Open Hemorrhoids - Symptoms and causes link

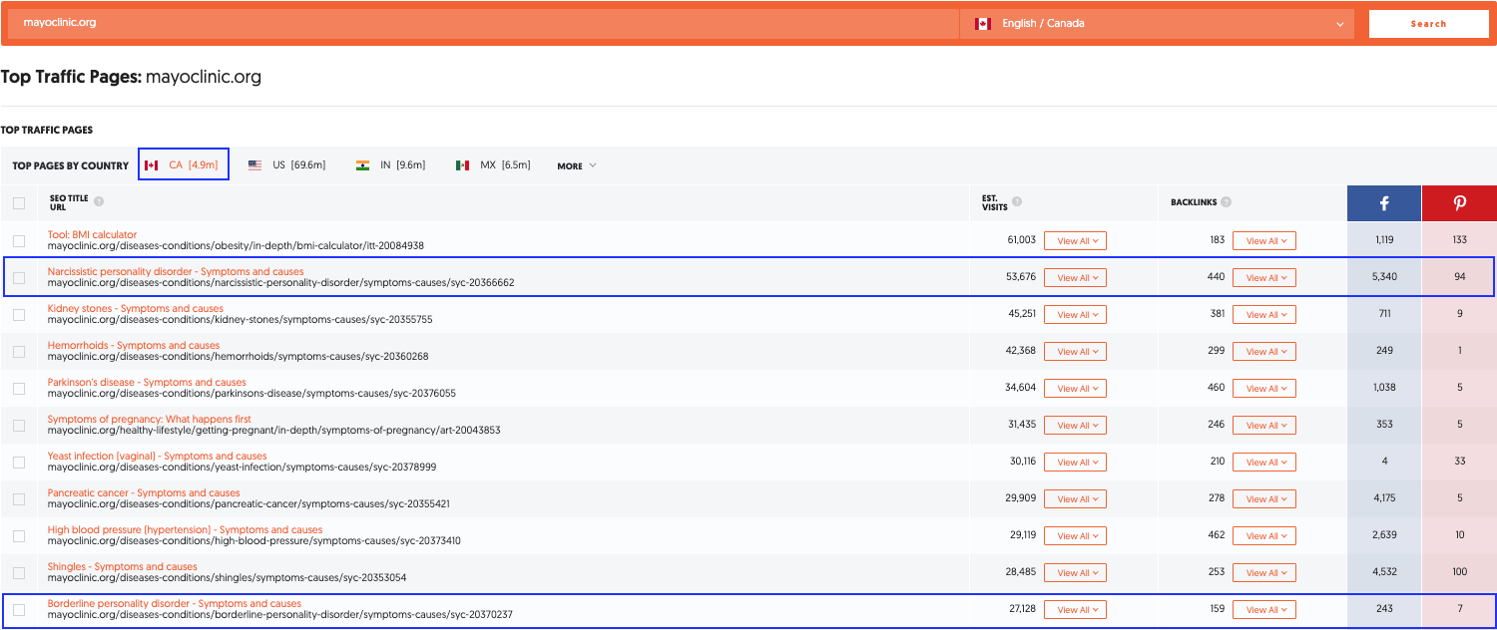(134, 345)
